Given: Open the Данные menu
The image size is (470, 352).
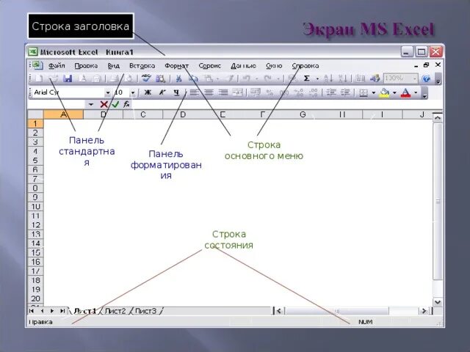Looking at the screenshot, I should (243, 65).
